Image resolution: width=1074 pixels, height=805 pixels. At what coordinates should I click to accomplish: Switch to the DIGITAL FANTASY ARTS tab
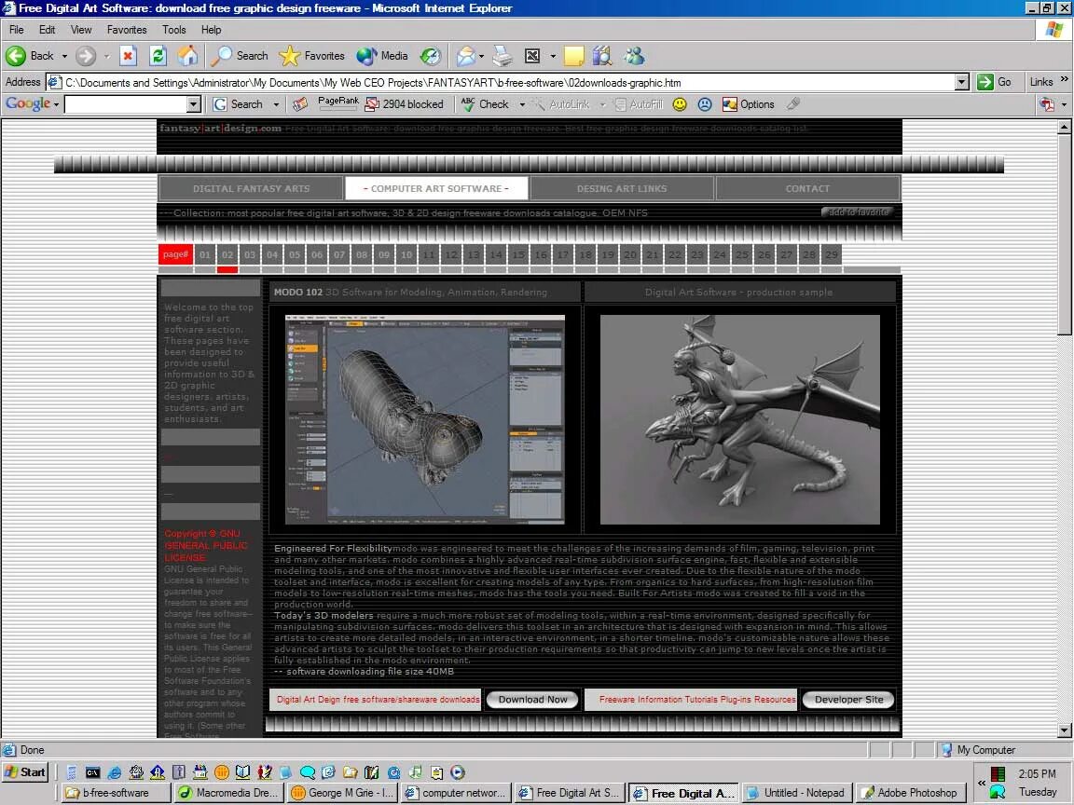(x=252, y=188)
